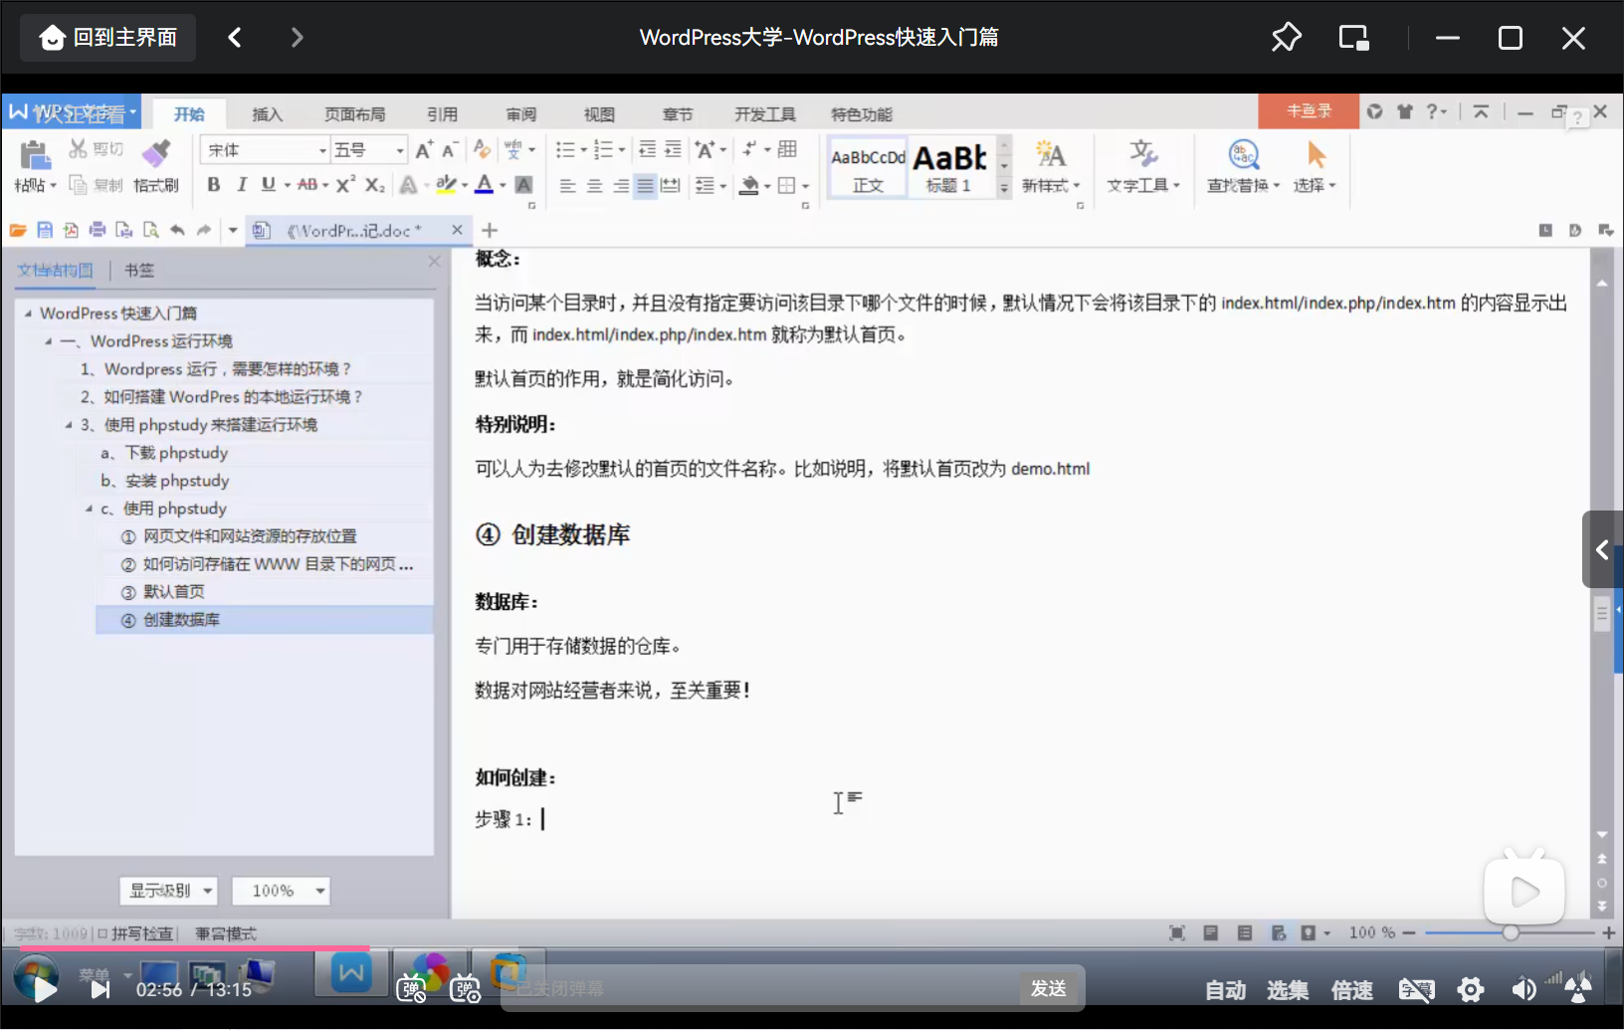This screenshot has height=1030, width=1624.
Task: Open video player settings gear
Action: (x=1471, y=989)
